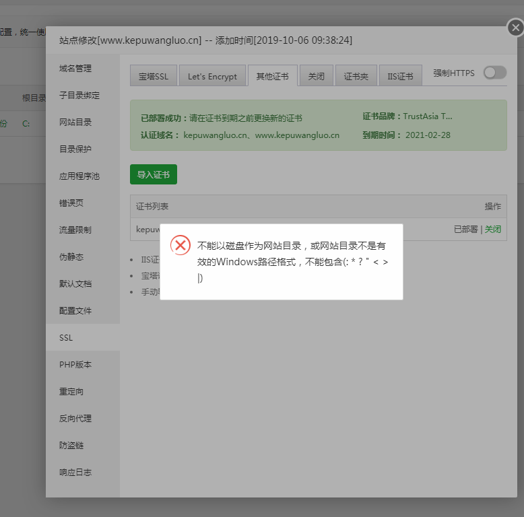Viewport: 524px width, 517px height.
Task: Go to 网站目录 settings
Action: point(75,122)
